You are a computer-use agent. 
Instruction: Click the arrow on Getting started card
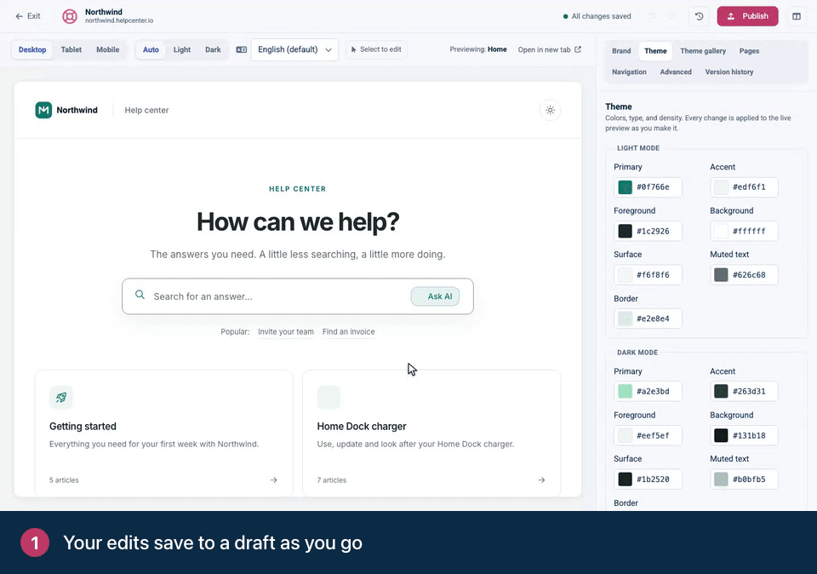click(274, 480)
